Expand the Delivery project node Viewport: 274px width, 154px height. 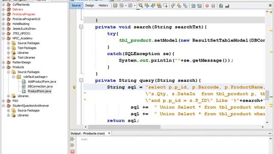click(x=3, y=9)
